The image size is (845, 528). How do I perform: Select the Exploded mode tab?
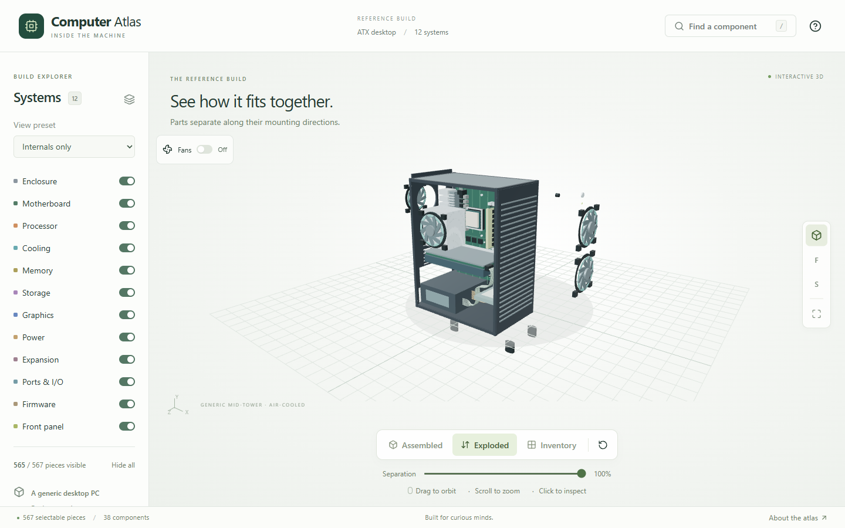click(485, 445)
